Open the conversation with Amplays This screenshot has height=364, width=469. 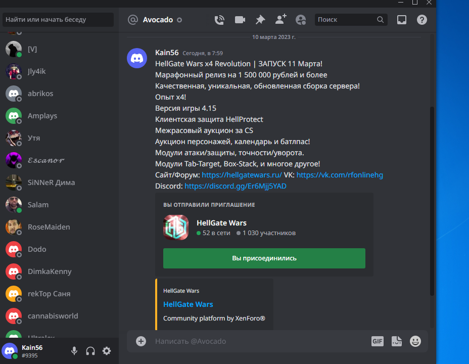pos(59,116)
